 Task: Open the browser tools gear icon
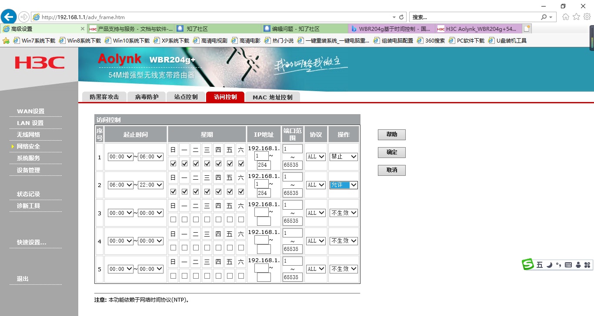(x=587, y=17)
